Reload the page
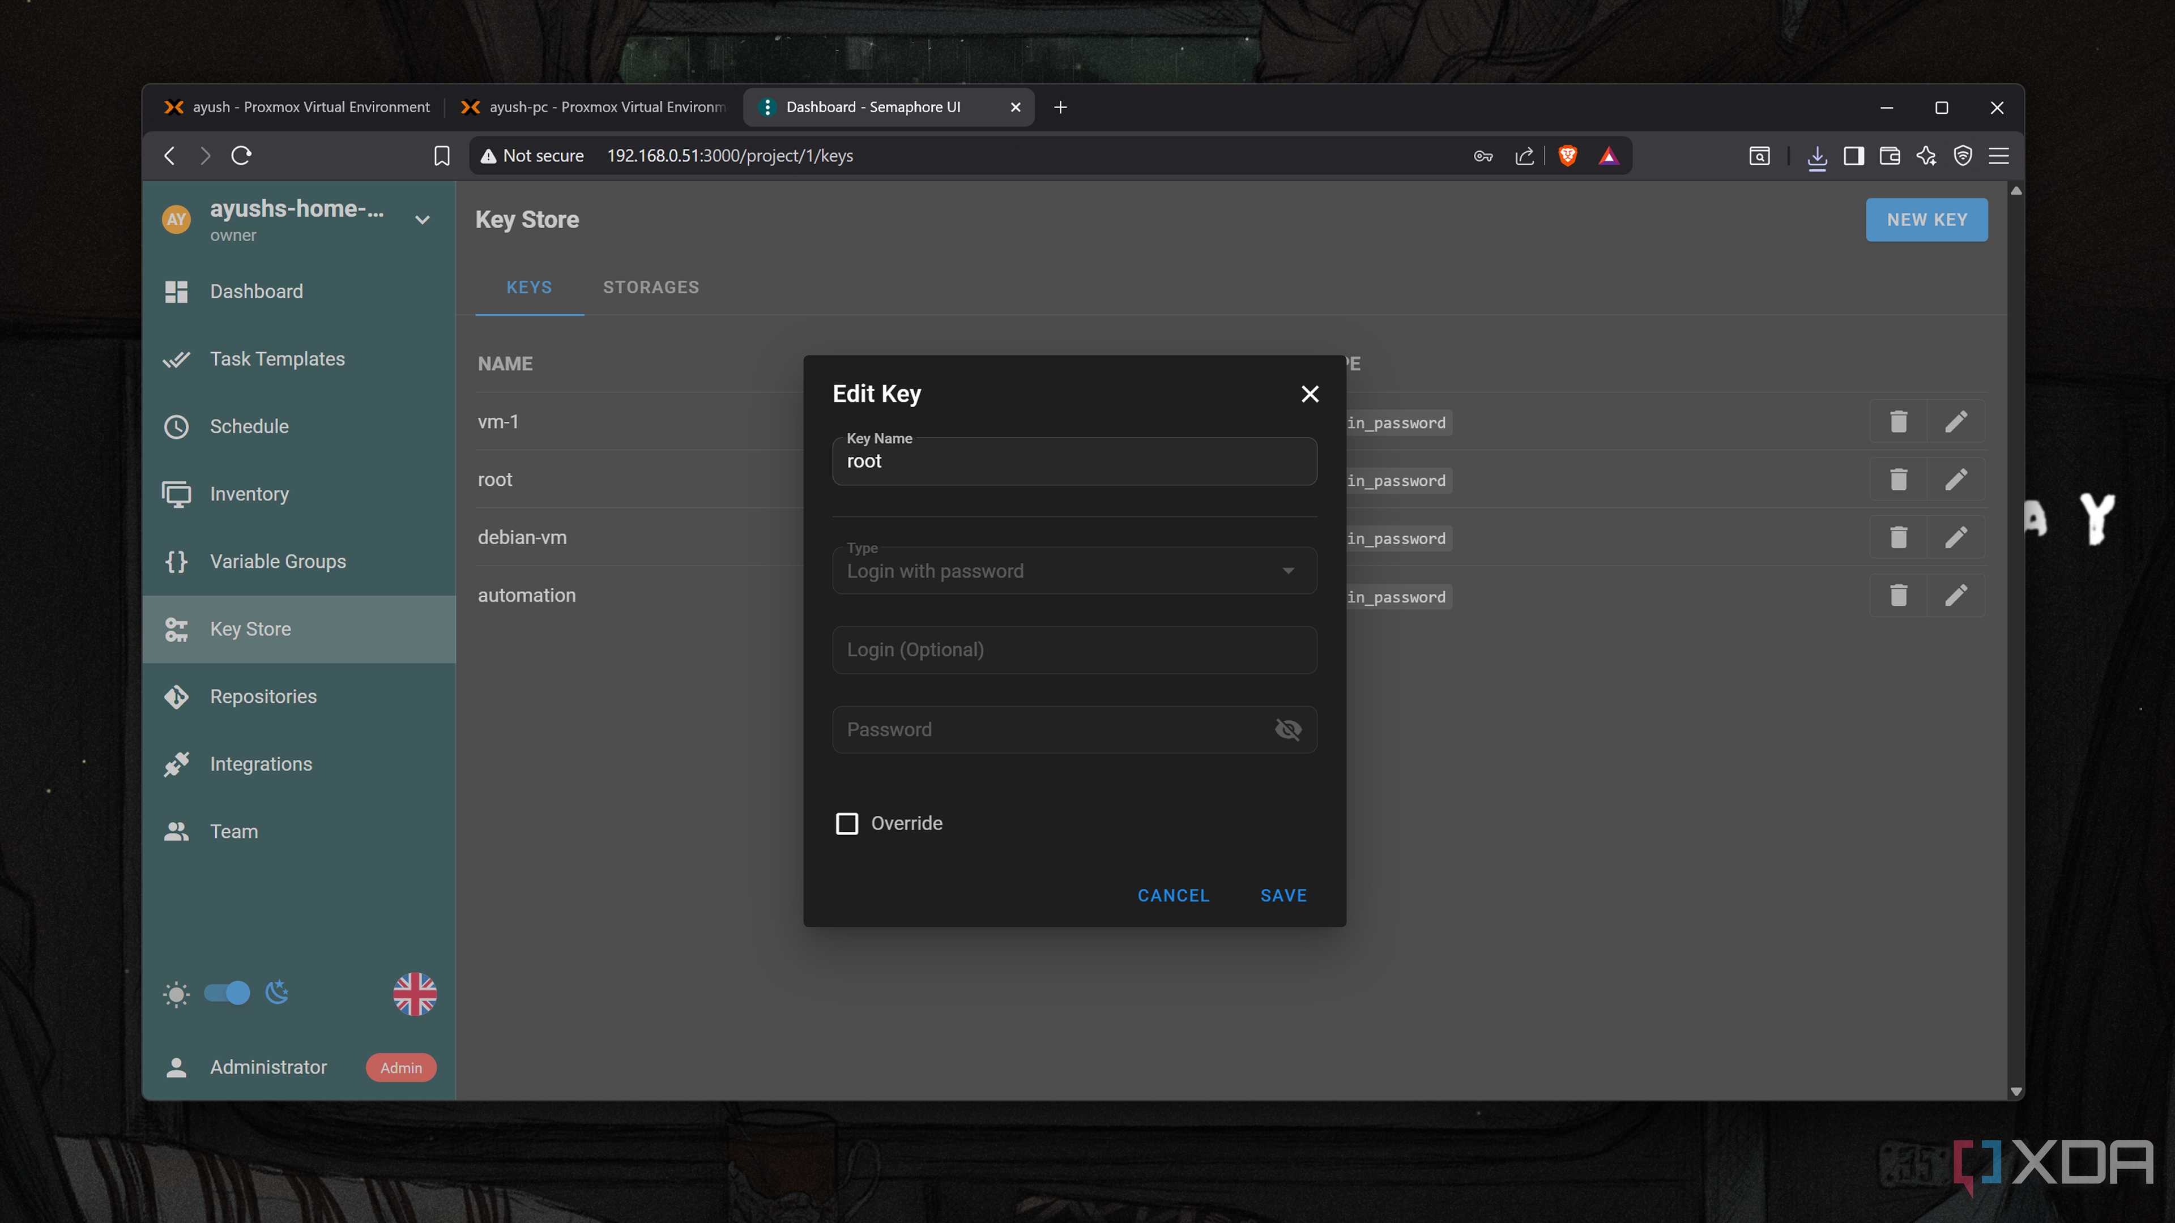 click(x=241, y=155)
